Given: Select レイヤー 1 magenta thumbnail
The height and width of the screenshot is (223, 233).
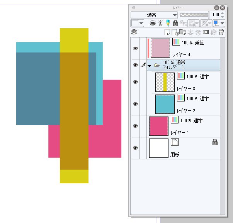Looking at the screenshot, I should (159, 126).
